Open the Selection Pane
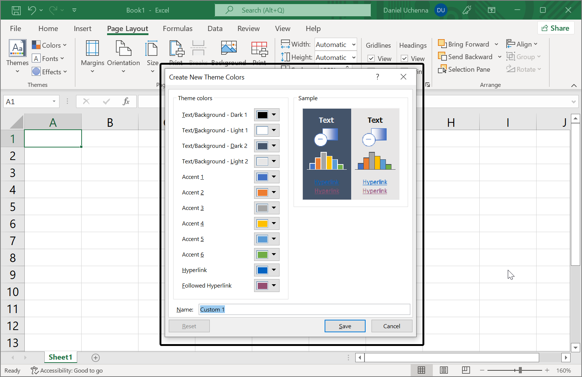Screen dimensions: 582x377 464,69
